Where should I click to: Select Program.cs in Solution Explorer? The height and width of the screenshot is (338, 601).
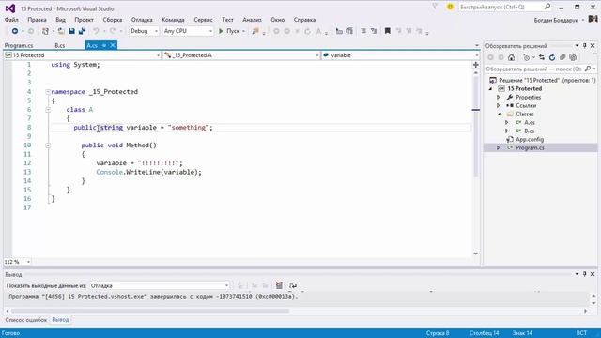pyautogui.click(x=530, y=148)
